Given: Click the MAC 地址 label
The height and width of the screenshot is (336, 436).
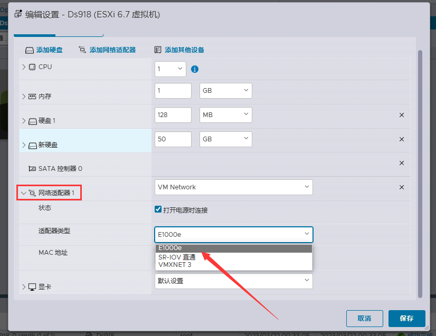Looking at the screenshot, I should (53, 253).
